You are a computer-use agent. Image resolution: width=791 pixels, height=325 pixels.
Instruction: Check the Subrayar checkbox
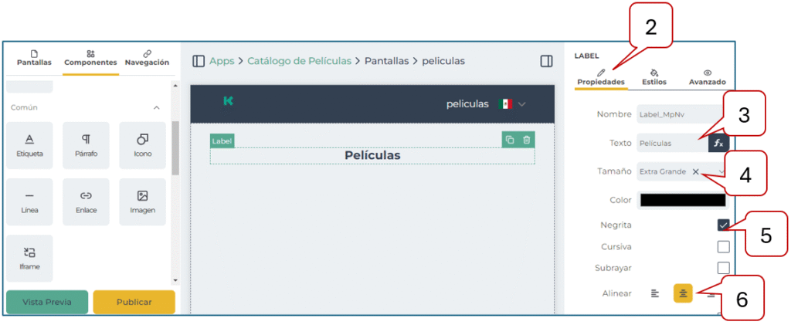pos(723,268)
